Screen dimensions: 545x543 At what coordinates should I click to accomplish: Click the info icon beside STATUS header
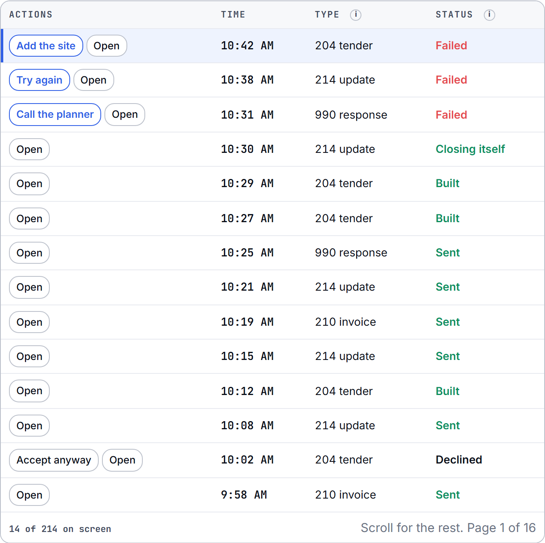click(x=490, y=15)
